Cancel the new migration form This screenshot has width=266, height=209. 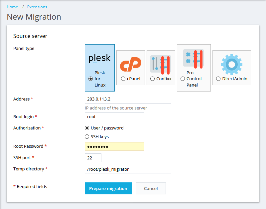coord(151,188)
